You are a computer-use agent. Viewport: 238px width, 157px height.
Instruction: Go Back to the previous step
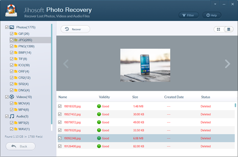coord(21,146)
